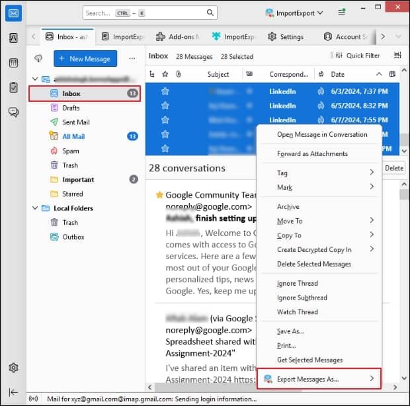Open the Address Book sidebar icon

point(13,38)
